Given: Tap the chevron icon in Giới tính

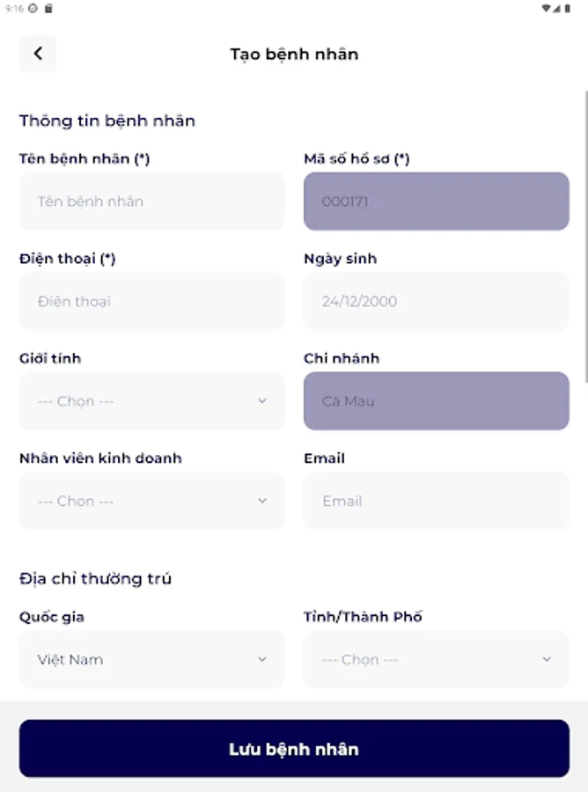Looking at the screenshot, I should [x=262, y=401].
